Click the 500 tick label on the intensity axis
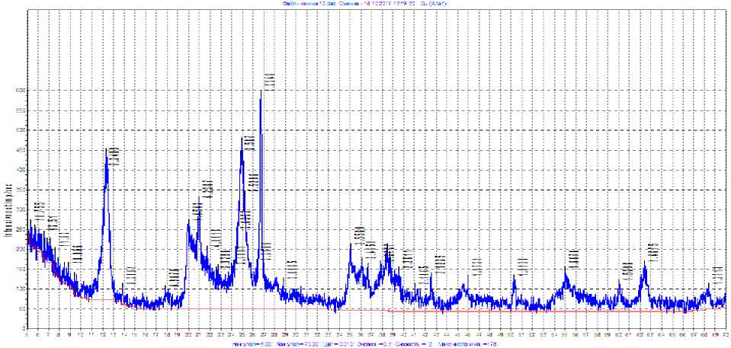The image size is (731, 348). pyautogui.click(x=20, y=130)
